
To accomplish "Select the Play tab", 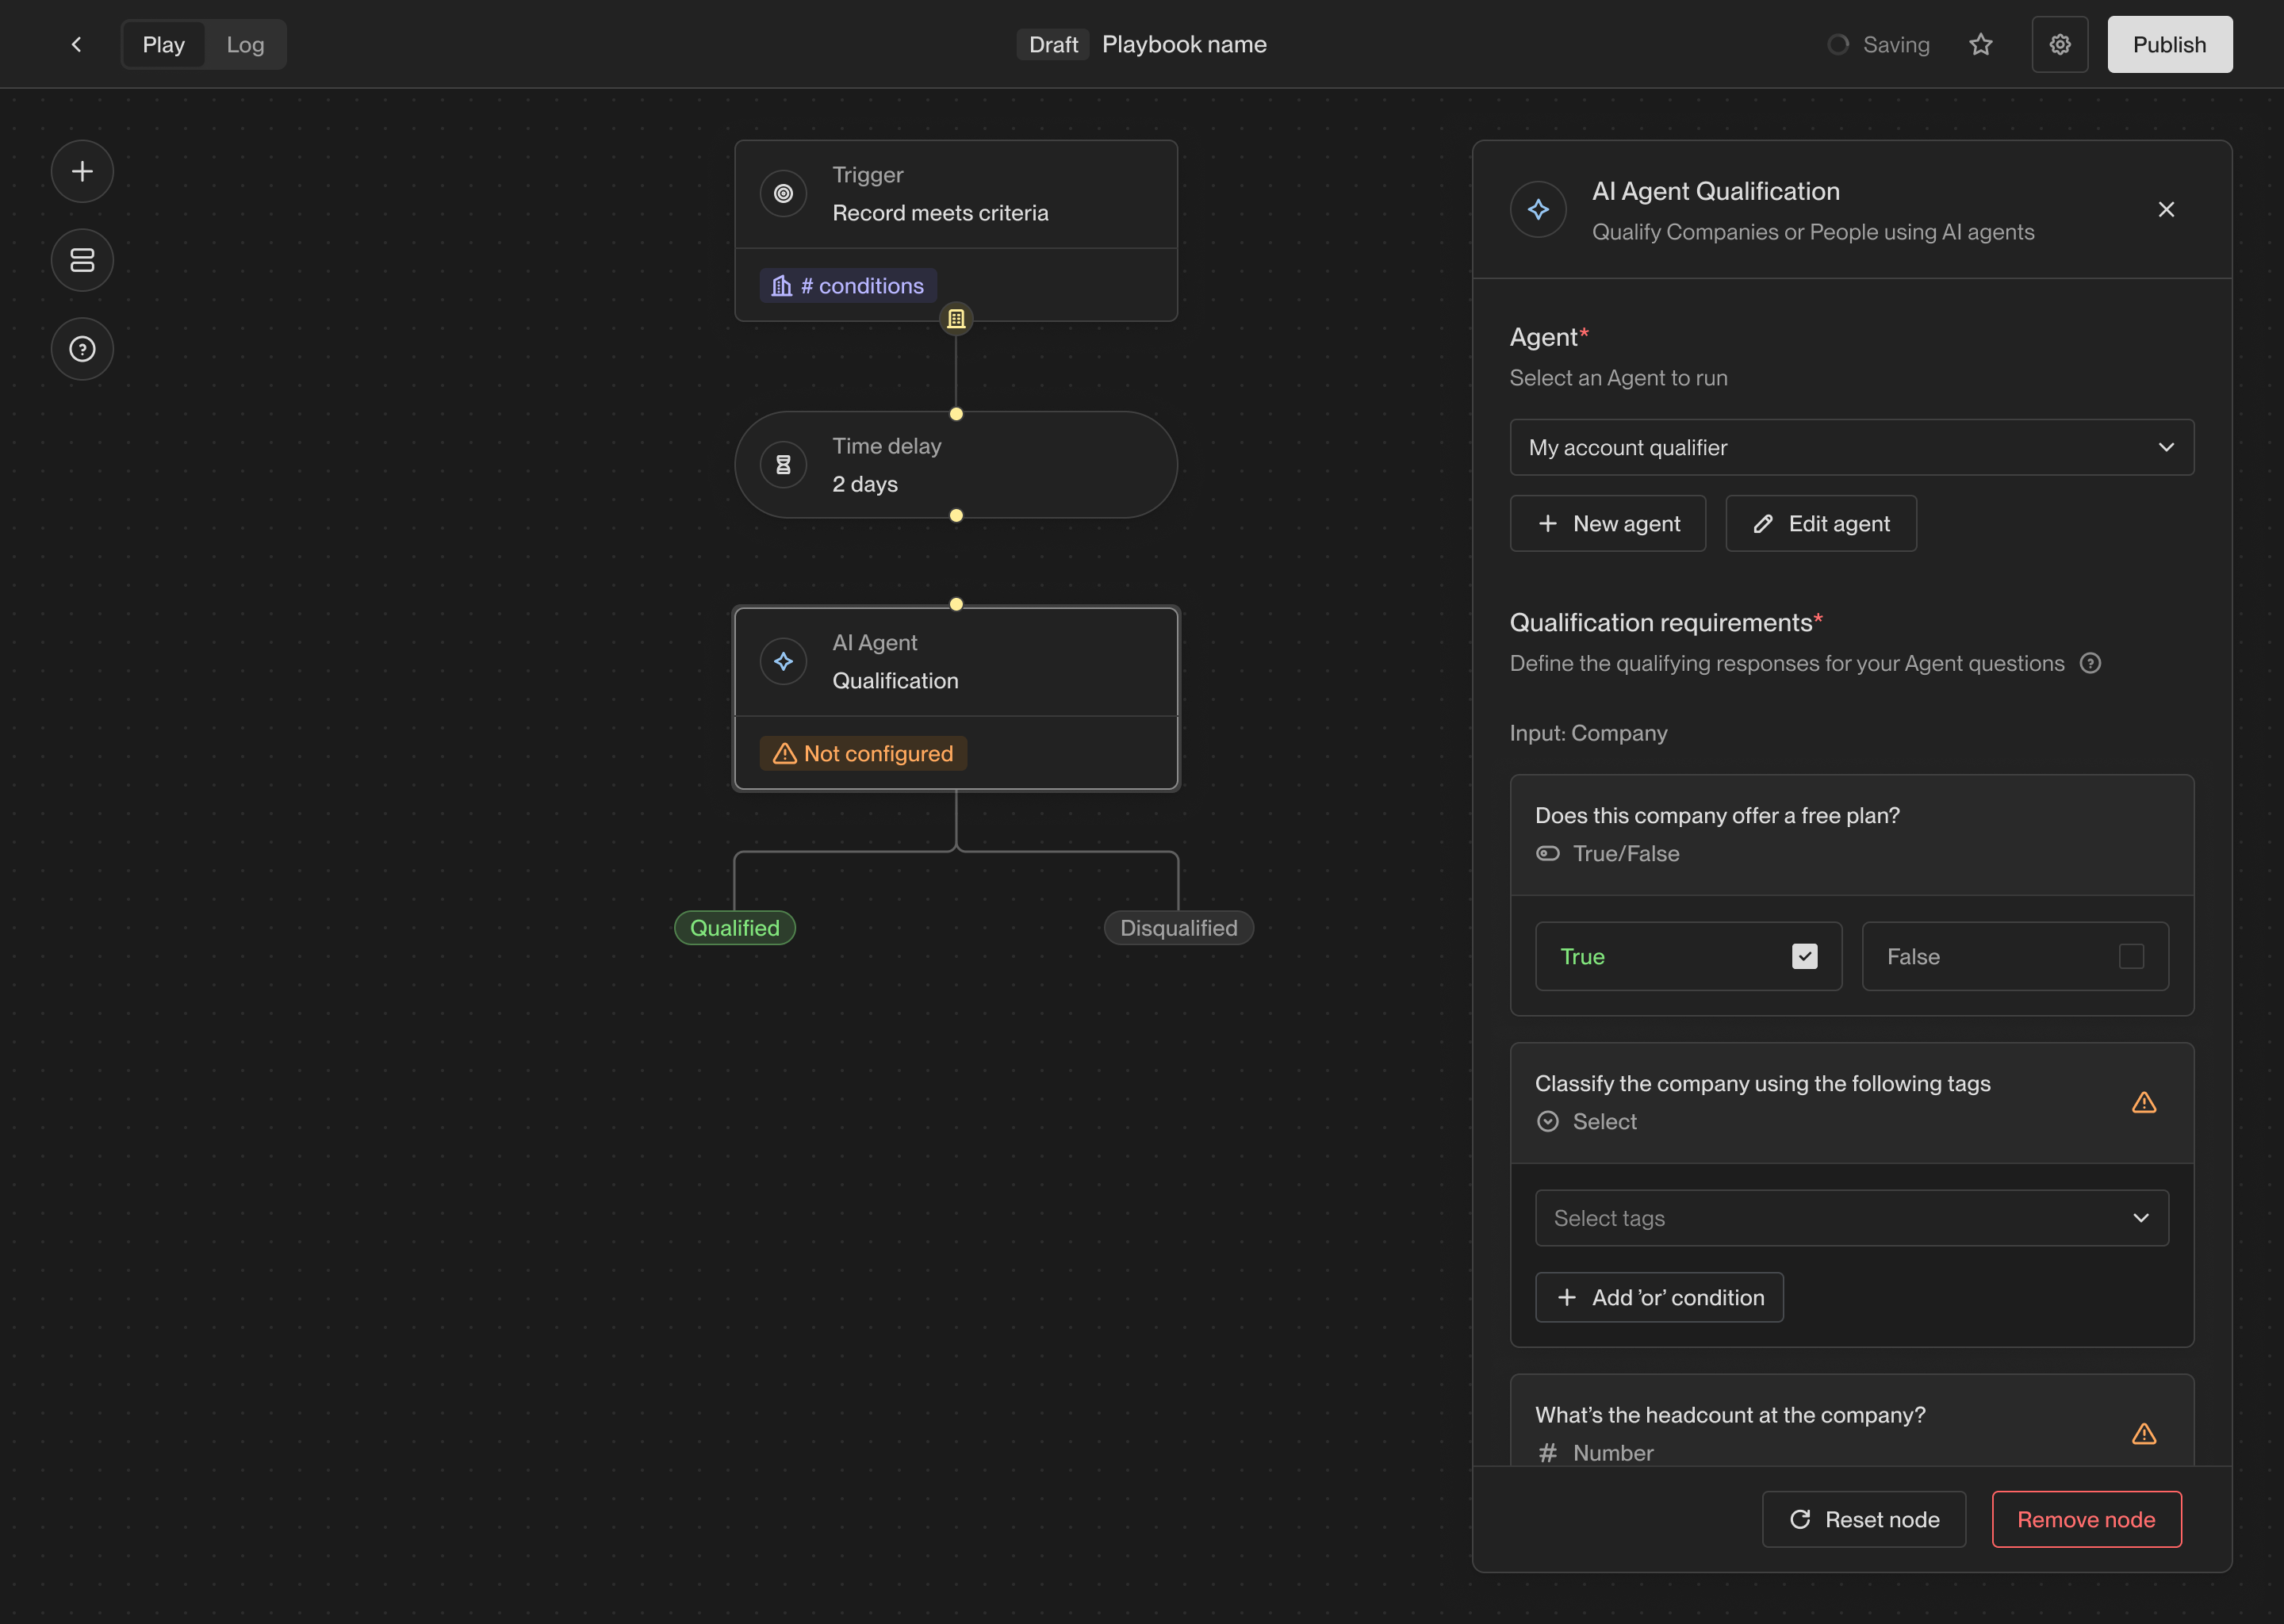I will pos(163,45).
